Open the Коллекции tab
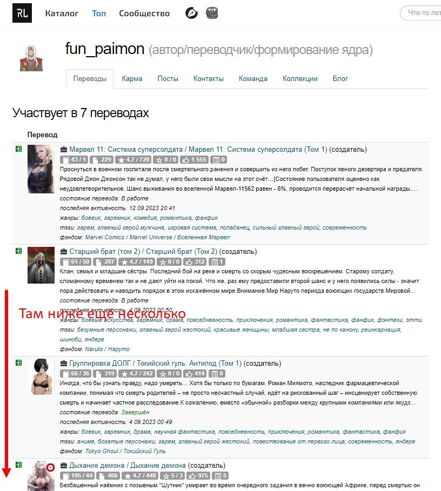Image resolution: width=441 pixels, height=491 pixels. pos(300,79)
